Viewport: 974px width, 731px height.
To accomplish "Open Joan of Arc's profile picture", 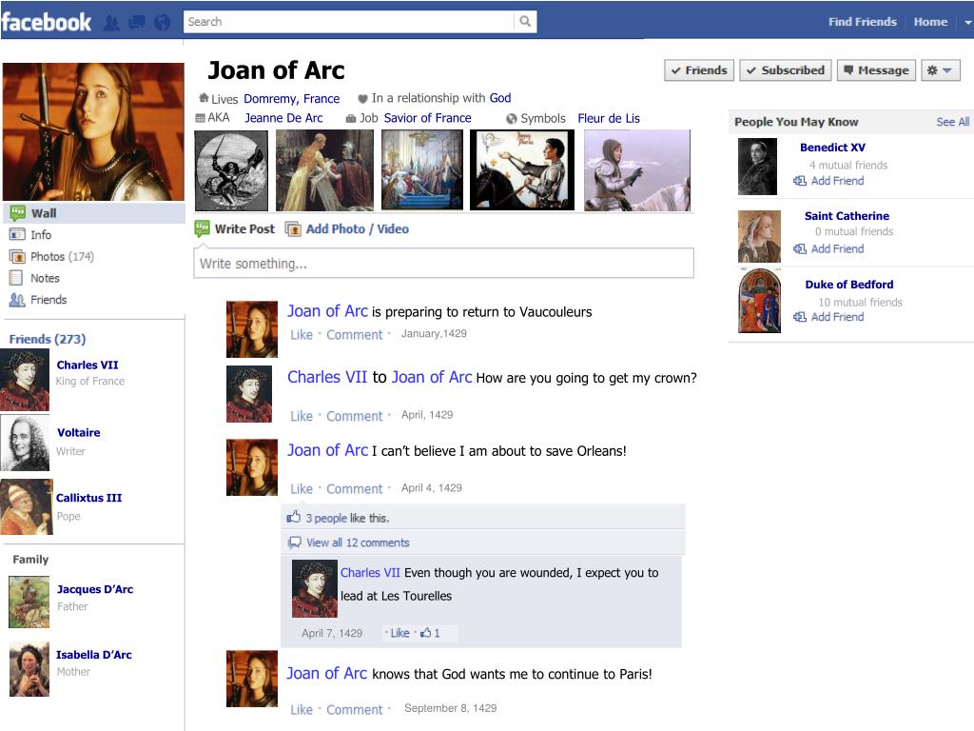I will (x=93, y=131).
